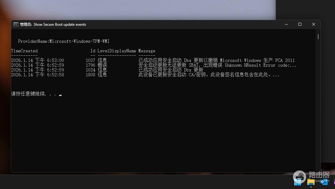Click the Message column header
The height and width of the screenshot is (189, 335).
point(147,51)
